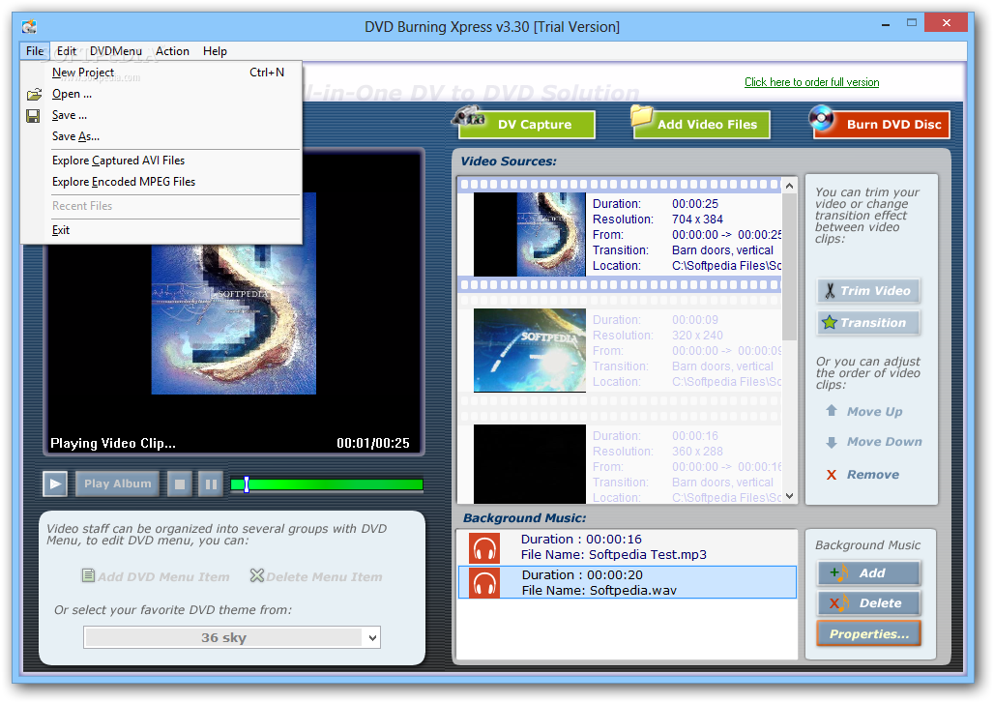Click the Delete background music button
Screen dimensions: 994x703
[868, 603]
